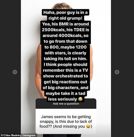134x137 pixels.
Task: Click the "get big reactions out" line
Action: coord(66,82)
